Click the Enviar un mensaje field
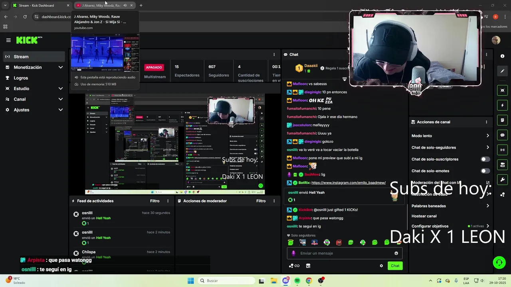Screen dimensions: 511x287 coord(345,253)
